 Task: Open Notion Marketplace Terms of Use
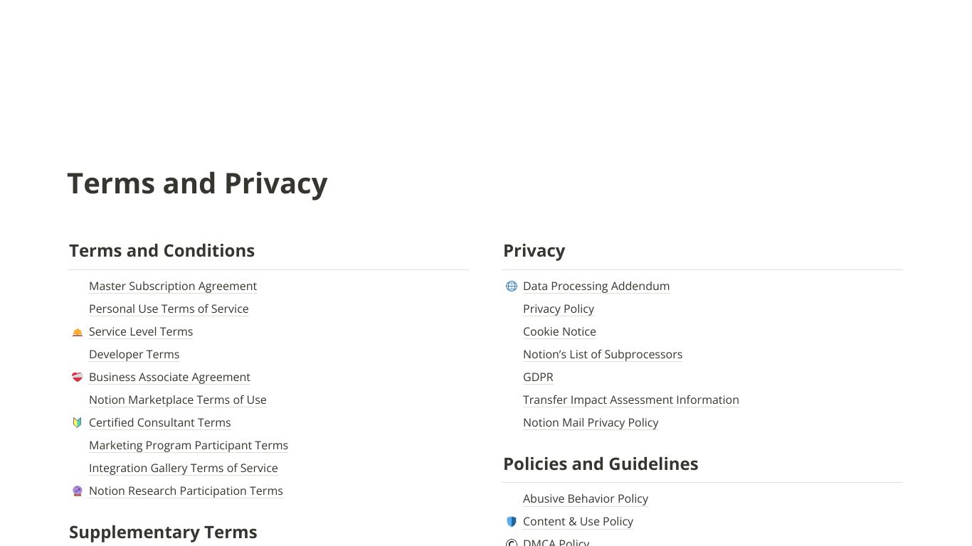pyautogui.click(x=178, y=400)
